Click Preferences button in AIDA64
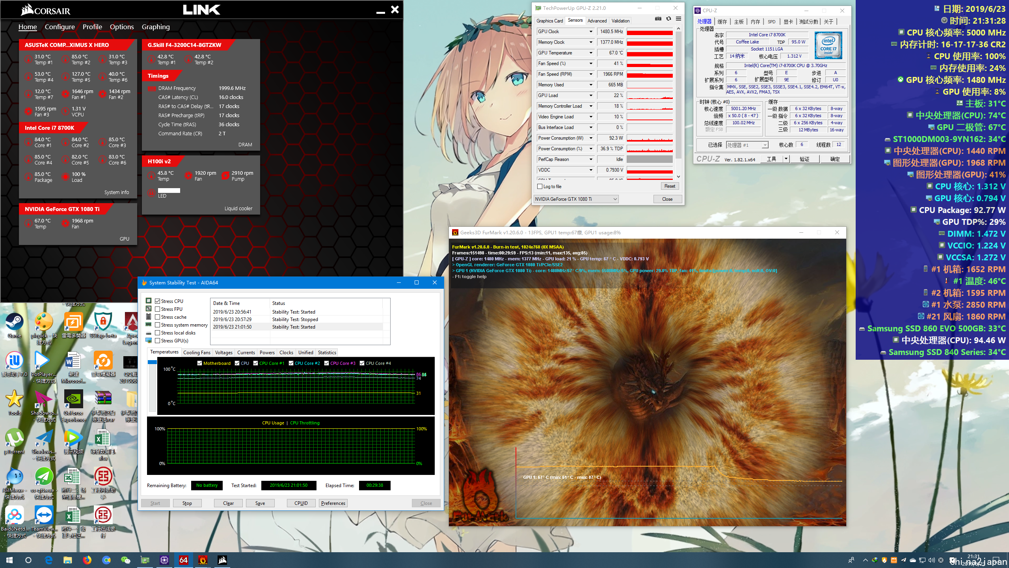Screen dimensions: 1009x568 pyautogui.click(x=333, y=503)
